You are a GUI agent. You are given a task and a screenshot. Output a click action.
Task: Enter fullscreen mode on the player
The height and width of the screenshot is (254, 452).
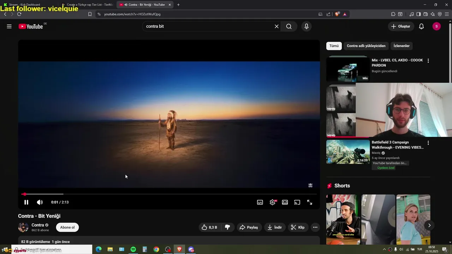click(310, 202)
